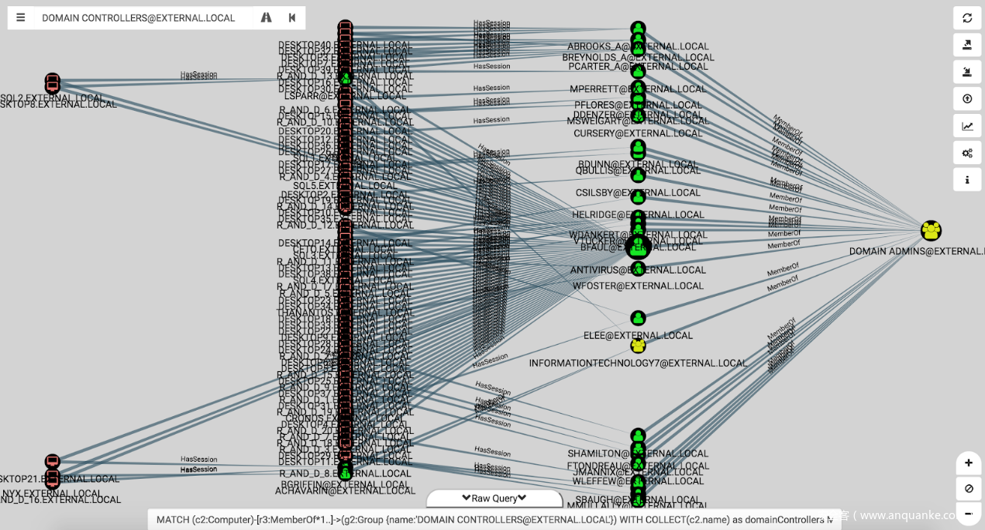Click the ANTIVIRUS@EXTERNAL.LOCAL label
This screenshot has width=985, height=530.
pos(638,270)
